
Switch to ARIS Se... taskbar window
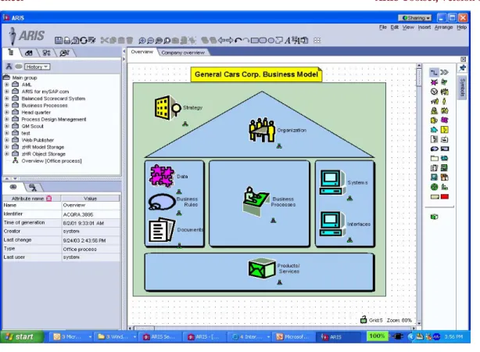click(159, 336)
